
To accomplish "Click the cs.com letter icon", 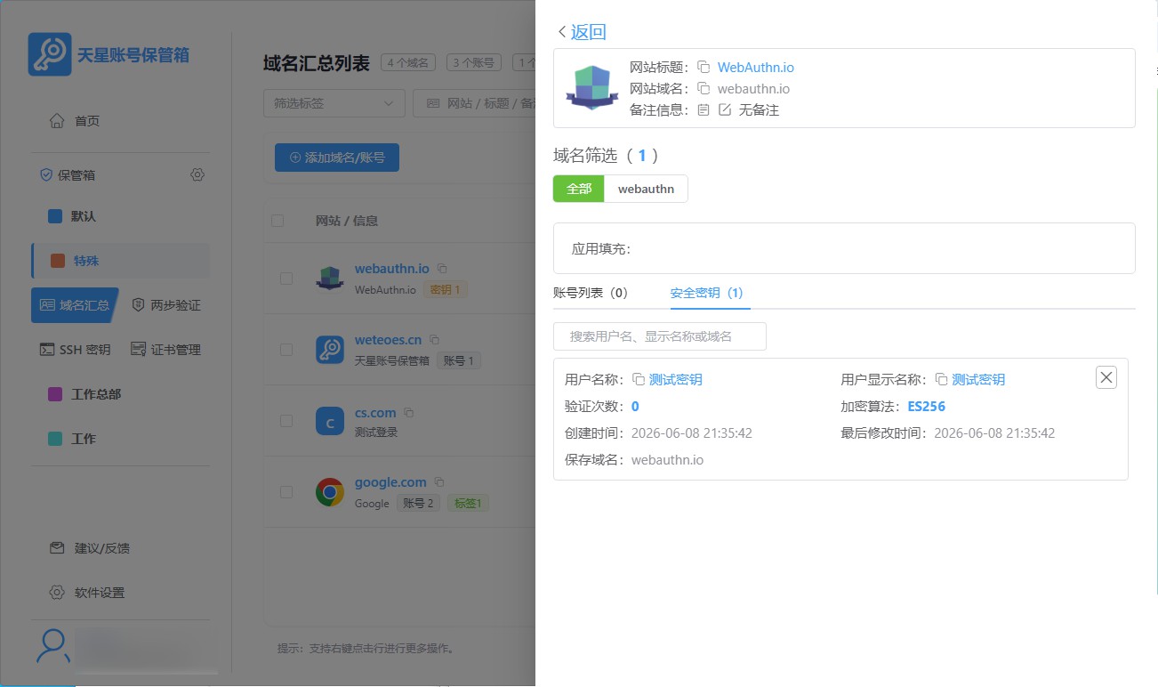I will click(x=330, y=421).
